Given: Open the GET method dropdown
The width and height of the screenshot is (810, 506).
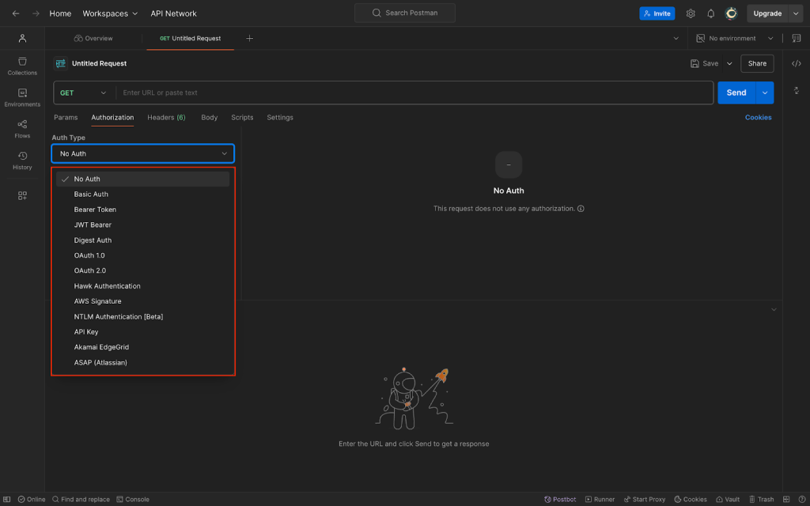Looking at the screenshot, I should coord(84,93).
